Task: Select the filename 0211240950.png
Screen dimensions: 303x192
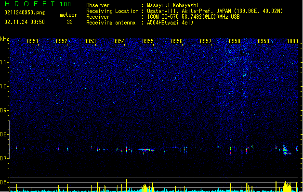Action: point(25,12)
